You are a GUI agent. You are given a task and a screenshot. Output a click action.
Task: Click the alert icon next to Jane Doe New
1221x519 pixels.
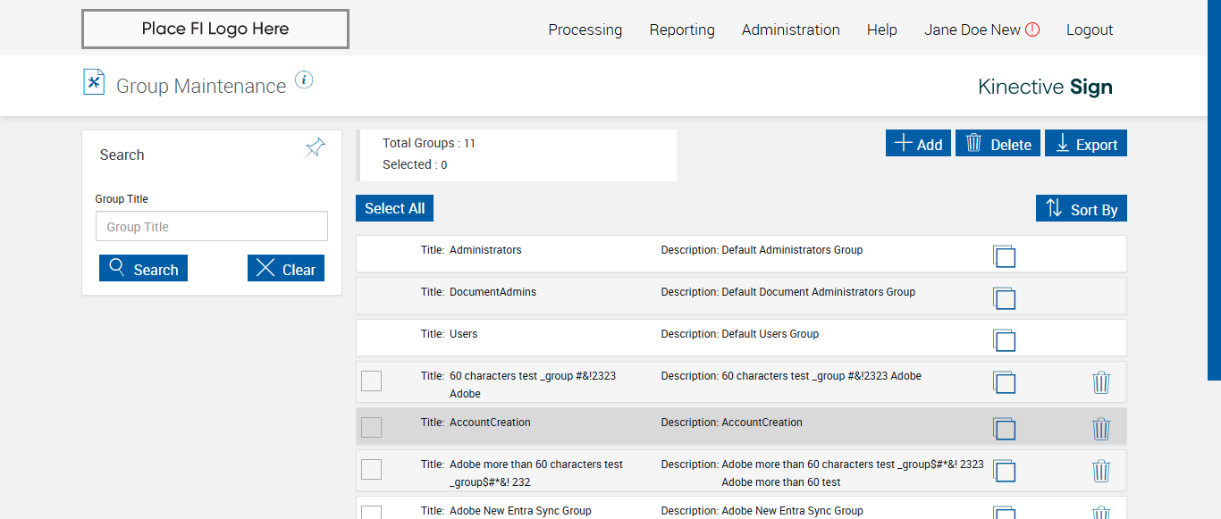point(1032,29)
